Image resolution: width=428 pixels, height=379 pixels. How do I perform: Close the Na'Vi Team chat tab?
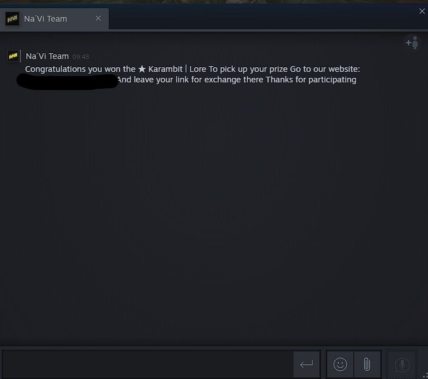click(98, 19)
